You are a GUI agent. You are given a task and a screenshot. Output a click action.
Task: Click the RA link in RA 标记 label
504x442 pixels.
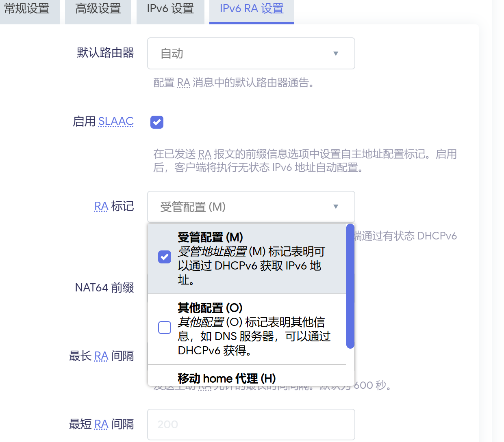click(101, 207)
